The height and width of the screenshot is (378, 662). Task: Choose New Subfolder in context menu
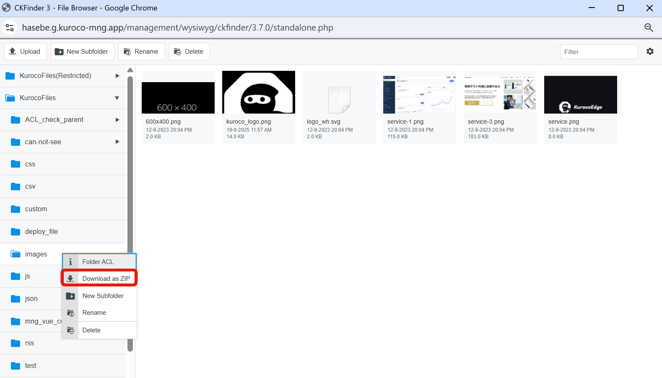[99, 296]
